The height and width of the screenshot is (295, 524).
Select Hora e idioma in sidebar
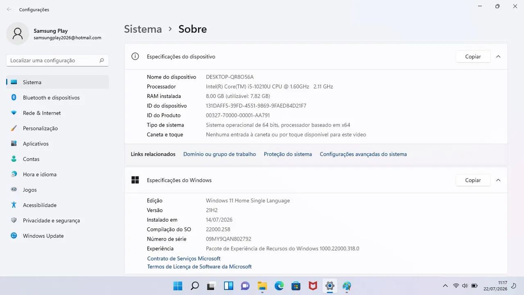coord(57,174)
